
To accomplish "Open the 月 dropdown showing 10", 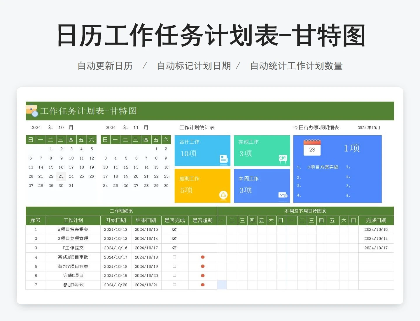I will pos(60,127).
